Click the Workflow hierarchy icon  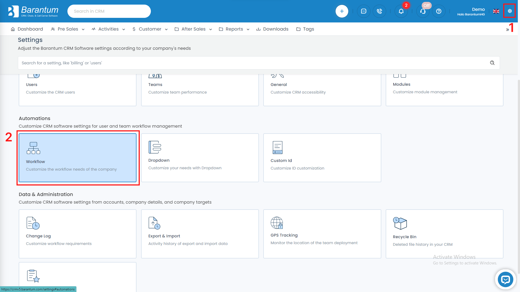(x=33, y=148)
